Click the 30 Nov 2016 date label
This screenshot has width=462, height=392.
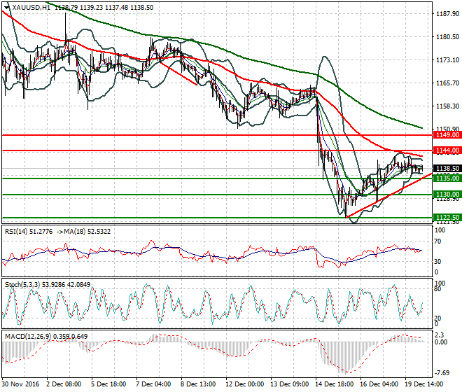pos(20,384)
